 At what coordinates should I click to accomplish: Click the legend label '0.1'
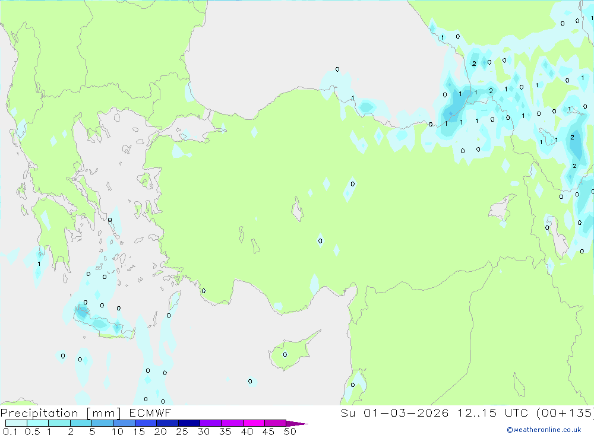10,431
